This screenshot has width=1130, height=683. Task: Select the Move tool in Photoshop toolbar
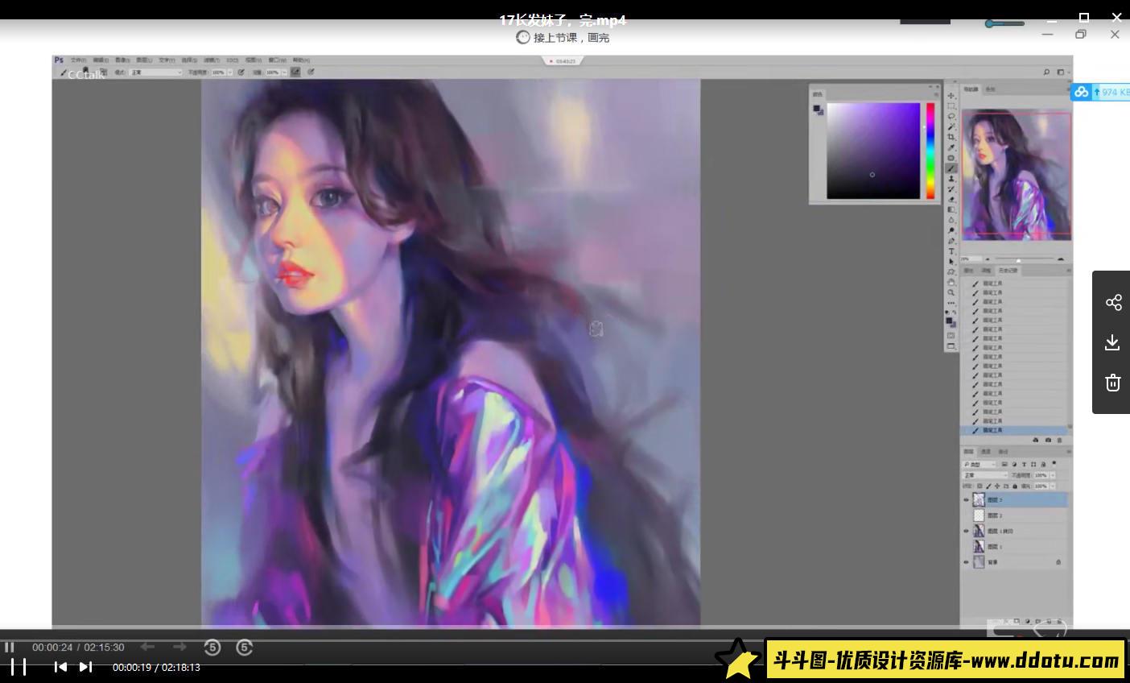[x=951, y=96]
